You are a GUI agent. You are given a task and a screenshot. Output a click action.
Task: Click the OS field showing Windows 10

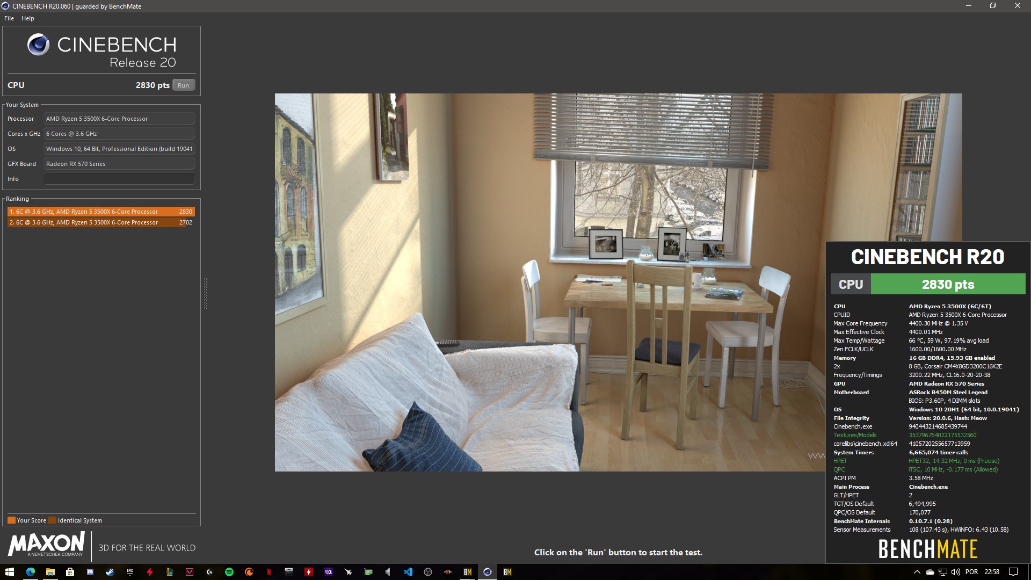(x=119, y=149)
